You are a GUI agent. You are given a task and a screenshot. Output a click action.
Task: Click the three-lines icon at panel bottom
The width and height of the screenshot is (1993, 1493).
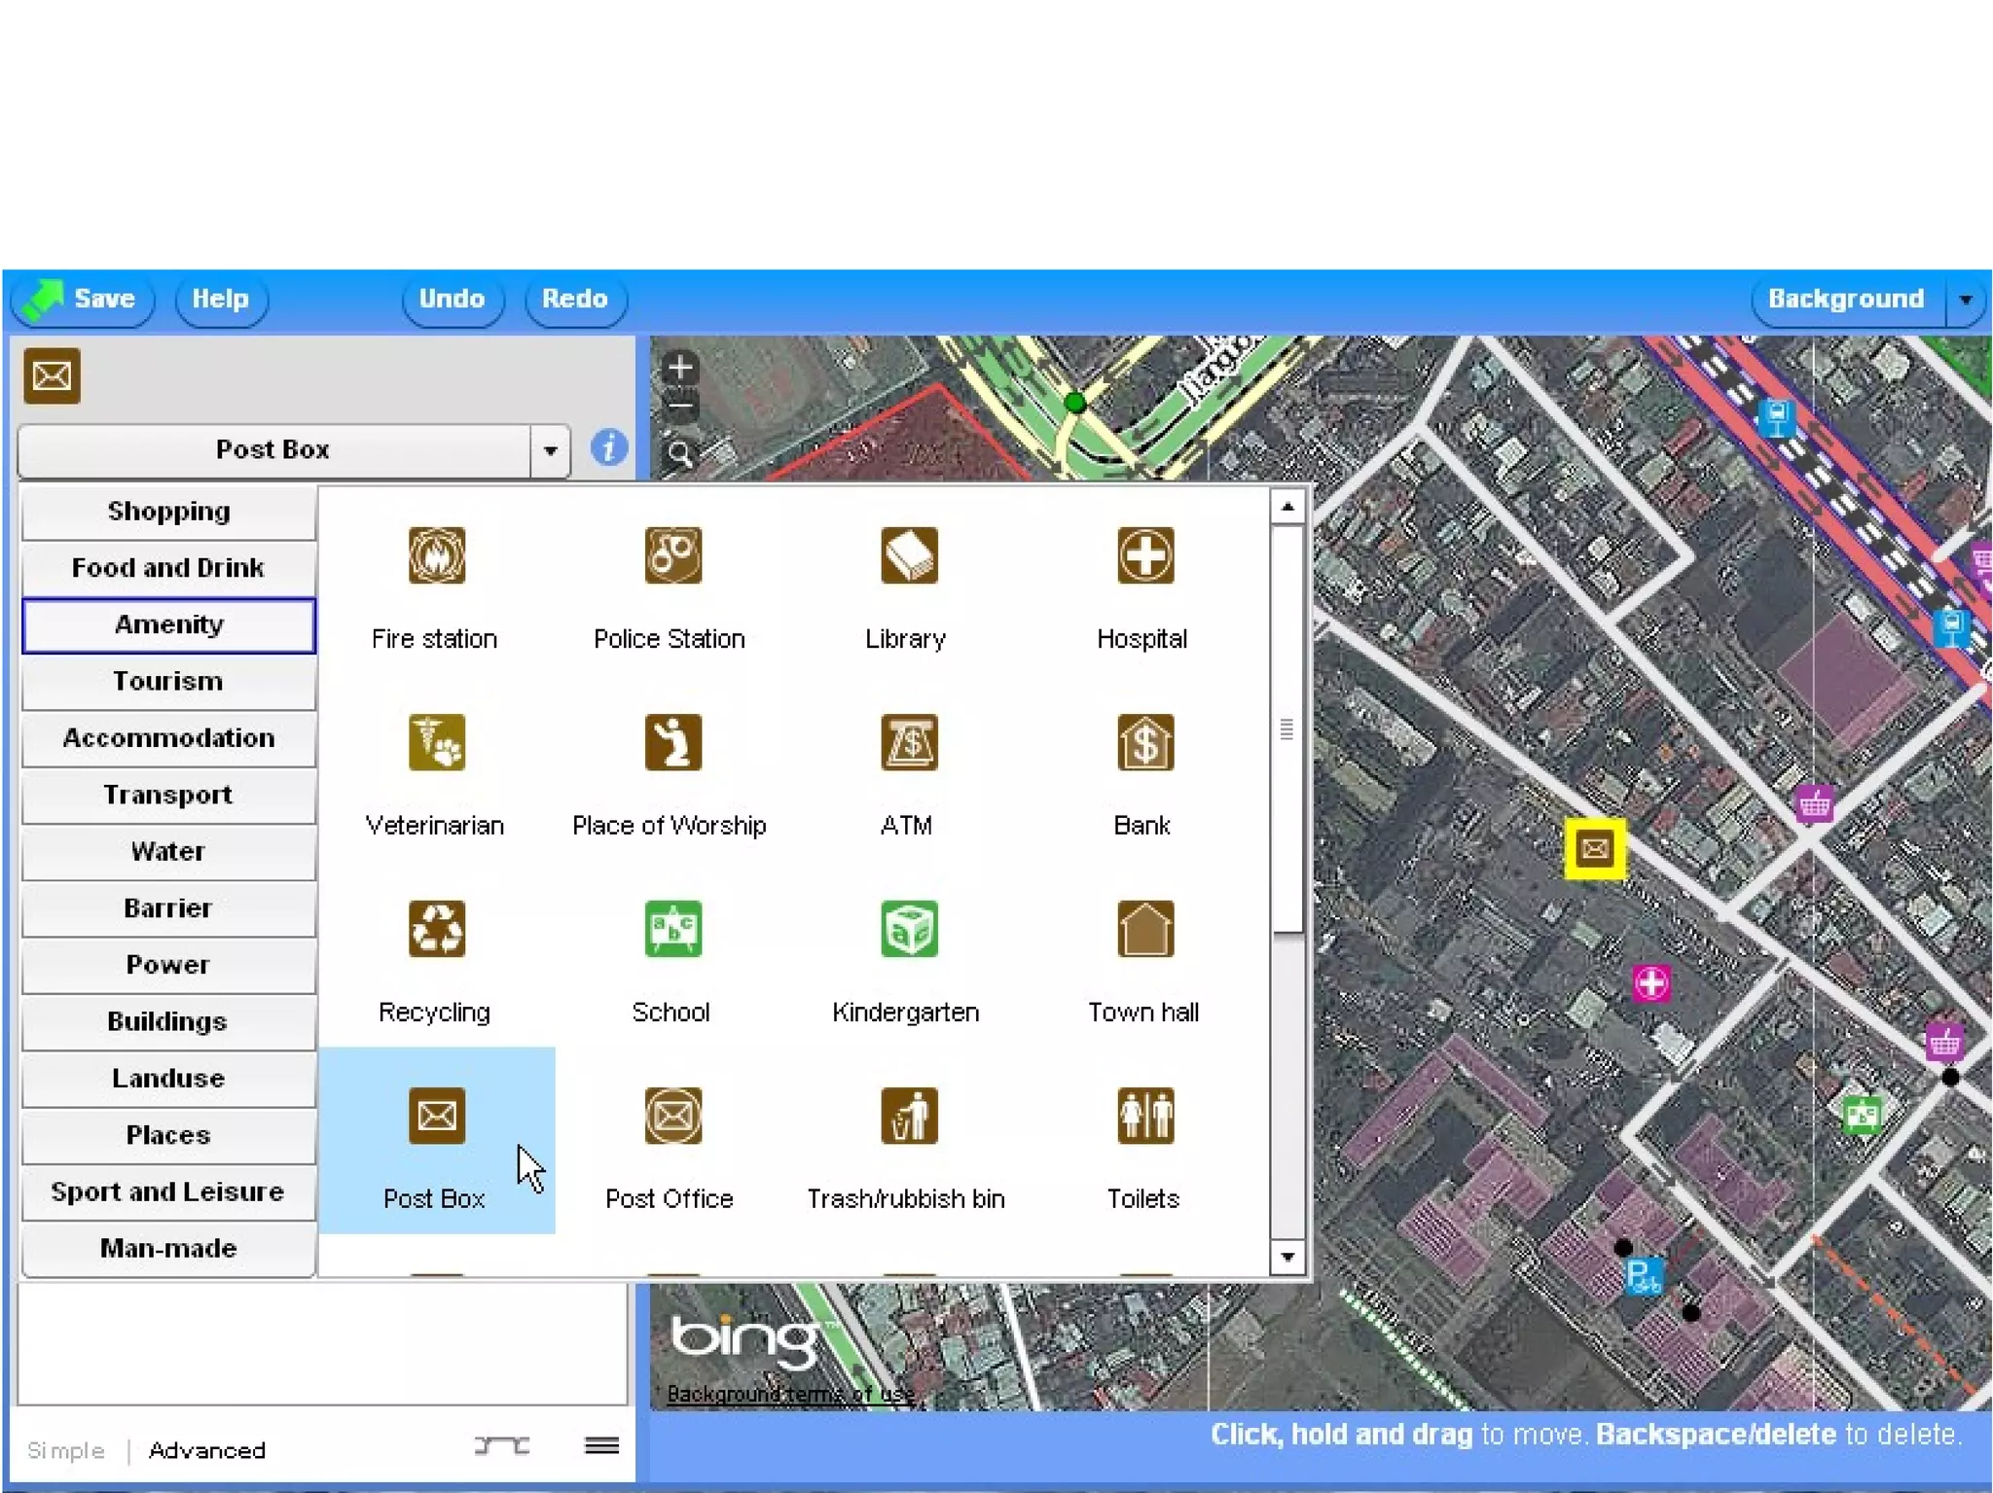coord(601,1446)
